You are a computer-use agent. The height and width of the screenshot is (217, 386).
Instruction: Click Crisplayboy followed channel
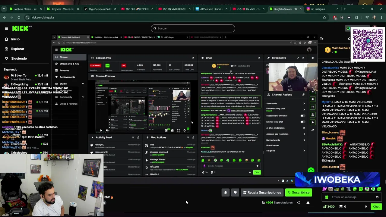coord(26,153)
